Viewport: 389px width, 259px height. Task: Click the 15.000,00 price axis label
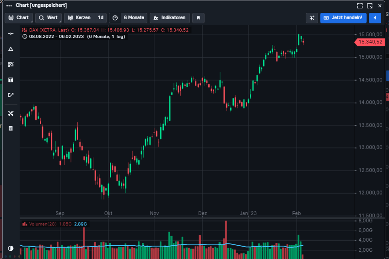(370, 57)
